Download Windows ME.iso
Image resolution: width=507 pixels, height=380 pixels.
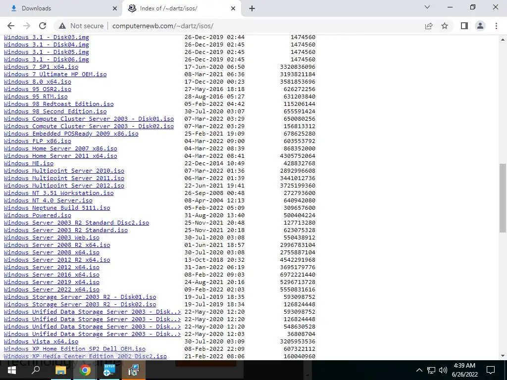click(x=29, y=163)
